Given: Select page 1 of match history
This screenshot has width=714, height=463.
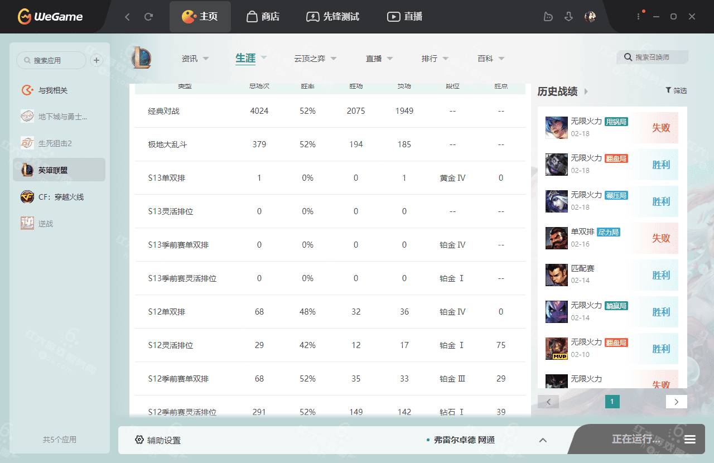Looking at the screenshot, I should tap(612, 402).
